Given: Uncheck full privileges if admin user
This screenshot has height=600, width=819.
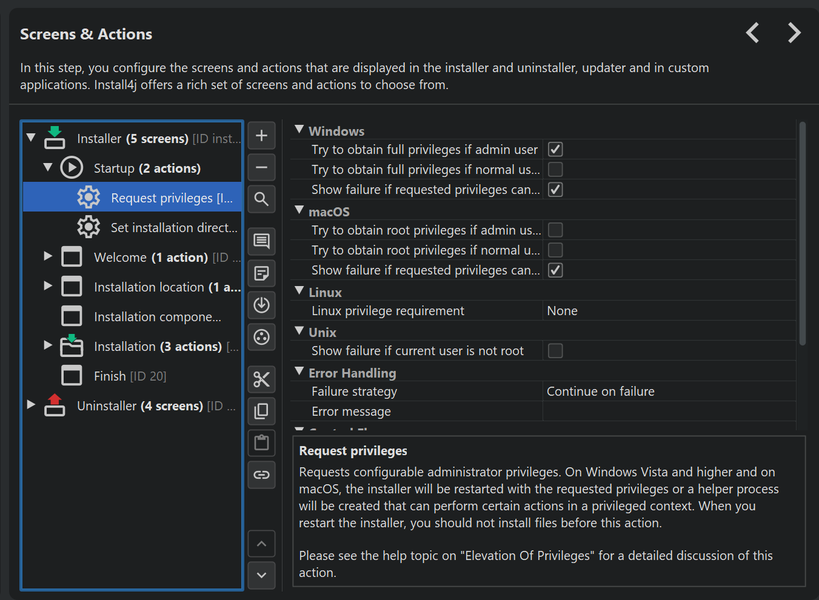Looking at the screenshot, I should pos(555,150).
